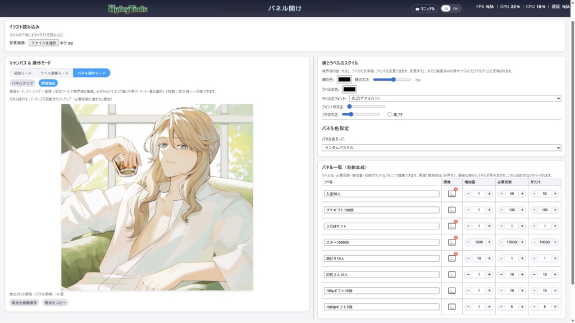Click image icon for スター100000 row
This screenshot has height=323, width=575.
pos(451,242)
